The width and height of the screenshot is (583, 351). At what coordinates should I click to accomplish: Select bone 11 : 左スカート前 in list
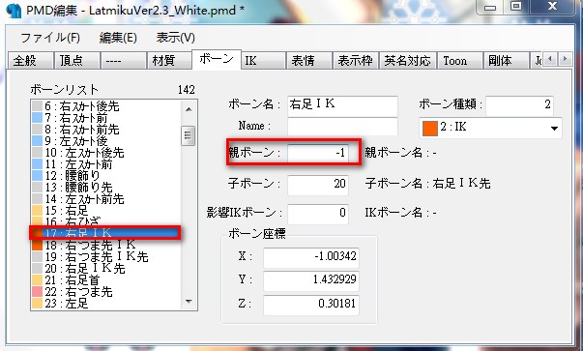point(106,164)
